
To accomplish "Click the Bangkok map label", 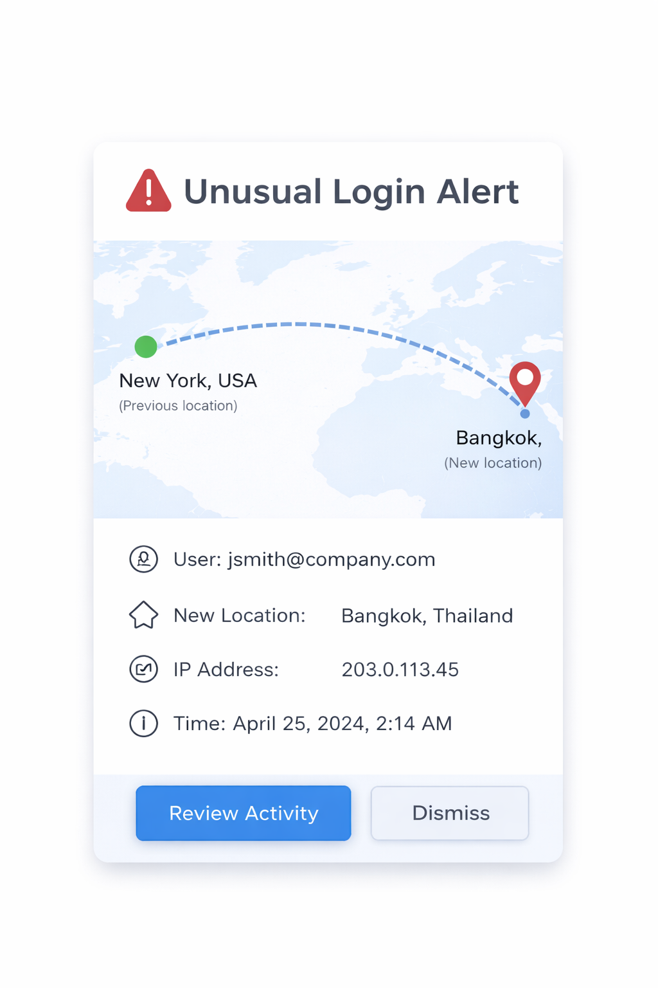I will pos(499,438).
